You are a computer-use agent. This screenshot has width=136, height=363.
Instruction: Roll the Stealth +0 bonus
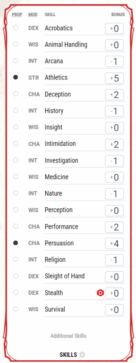click(x=114, y=293)
